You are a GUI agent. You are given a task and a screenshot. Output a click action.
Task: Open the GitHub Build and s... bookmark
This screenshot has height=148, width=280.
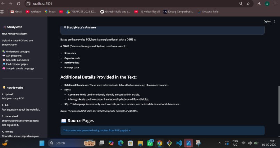click(x=115, y=12)
